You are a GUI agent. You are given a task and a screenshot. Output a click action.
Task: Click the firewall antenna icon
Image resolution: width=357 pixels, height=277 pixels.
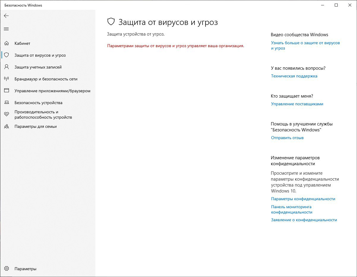pyautogui.click(x=7, y=79)
